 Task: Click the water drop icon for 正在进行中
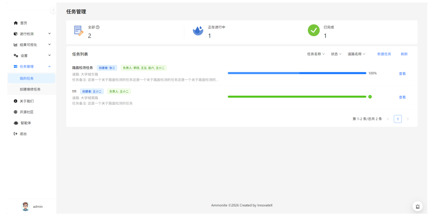[x=198, y=31]
